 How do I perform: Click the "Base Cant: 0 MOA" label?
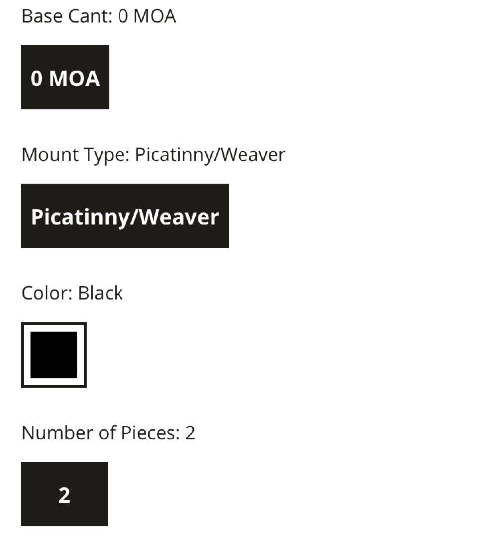tap(99, 16)
